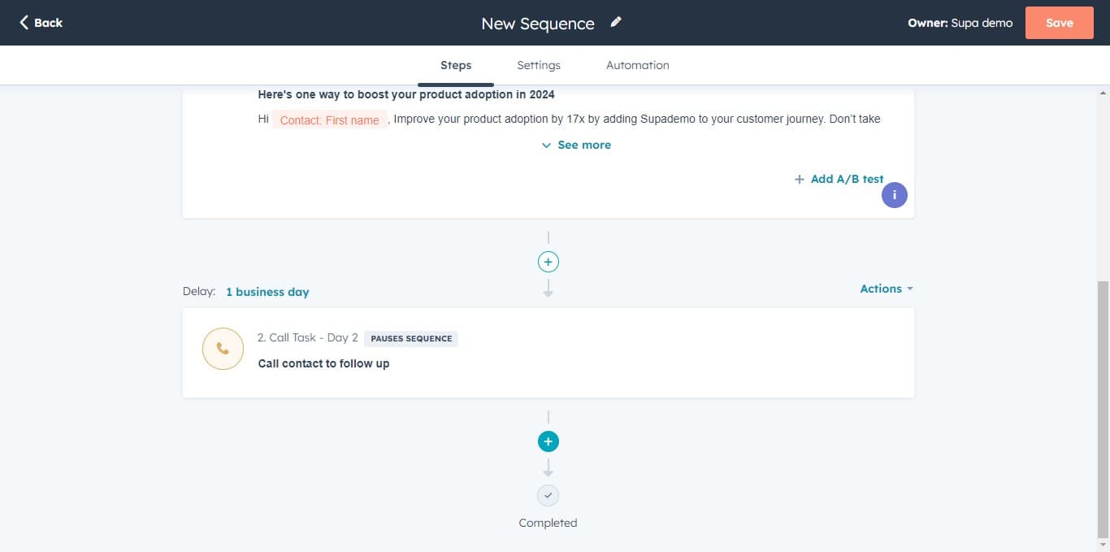The image size is (1110, 552).
Task: Open the Call contact to follow up step
Action: 323,363
